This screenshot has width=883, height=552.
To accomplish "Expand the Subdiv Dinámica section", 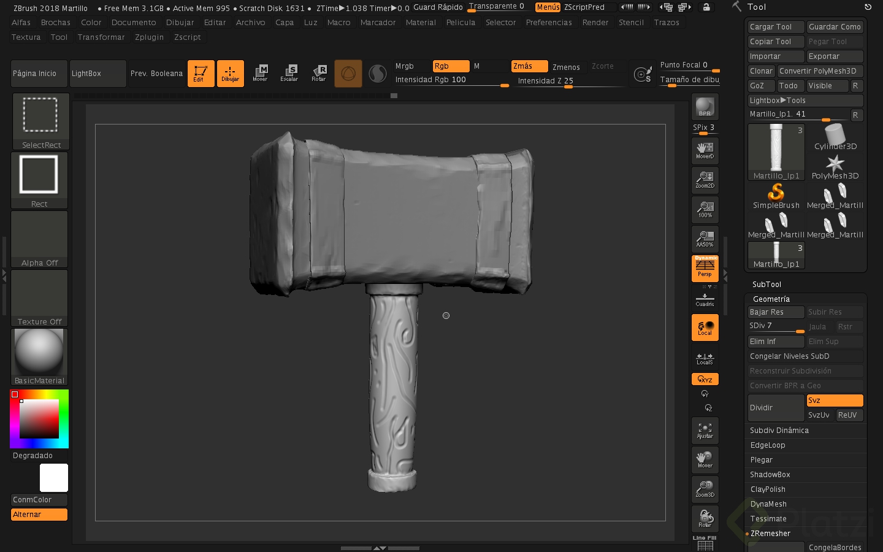I will pyautogui.click(x=779, y=431).
